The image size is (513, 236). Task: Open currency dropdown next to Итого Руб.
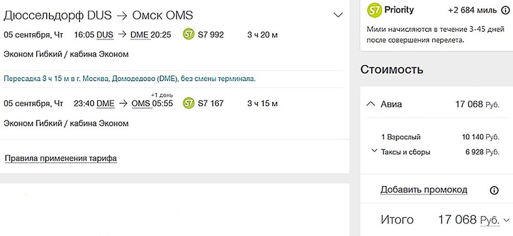click(507, 220)
